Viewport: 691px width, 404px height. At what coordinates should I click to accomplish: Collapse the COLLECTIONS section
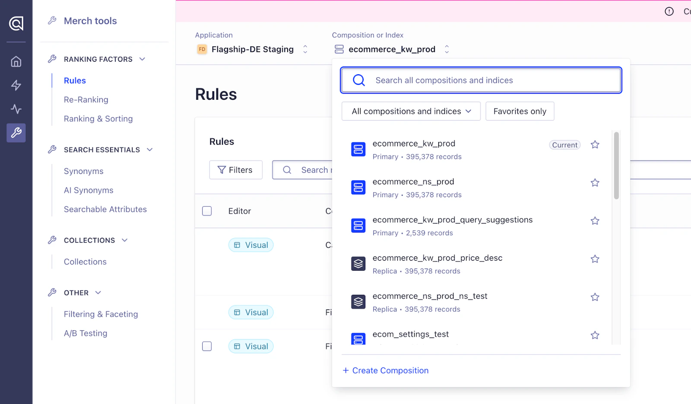(125, 240)
